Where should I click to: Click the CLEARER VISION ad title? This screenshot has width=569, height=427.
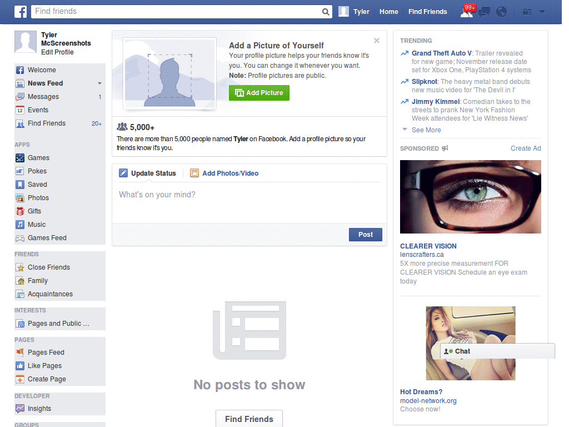(428, 246)
